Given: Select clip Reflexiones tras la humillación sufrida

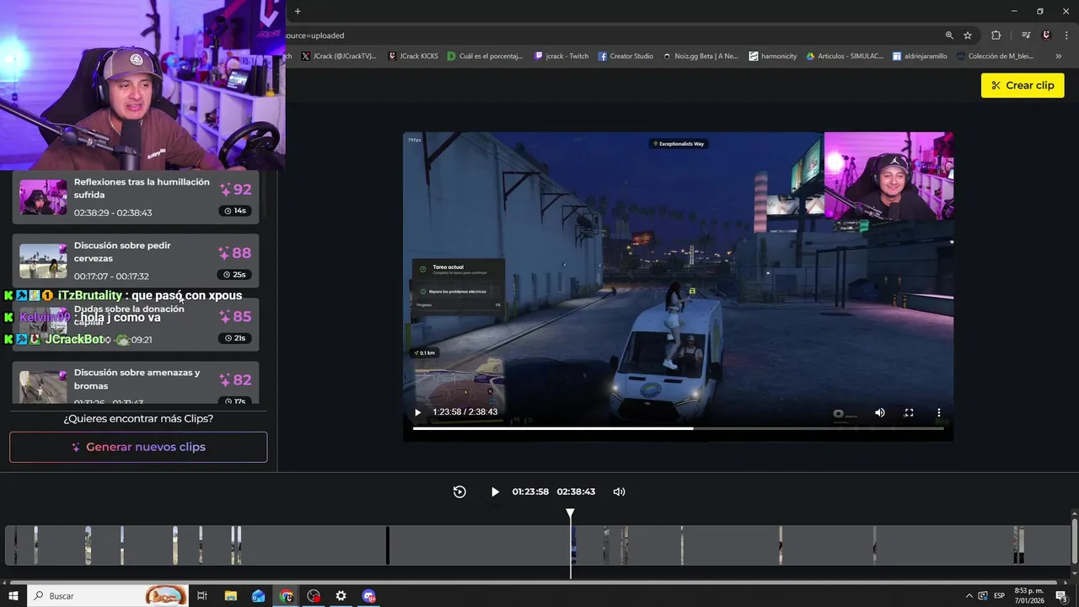Looking at the screenshot, I should click(x=136, y=197).
